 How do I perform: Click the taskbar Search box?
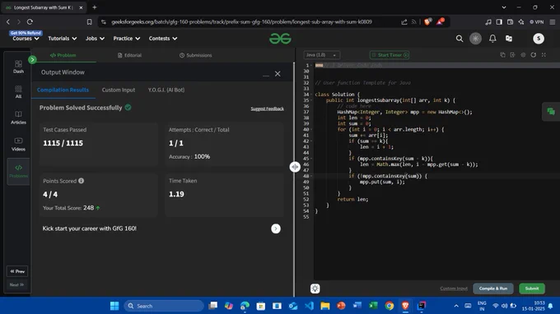tap(164, 306)
